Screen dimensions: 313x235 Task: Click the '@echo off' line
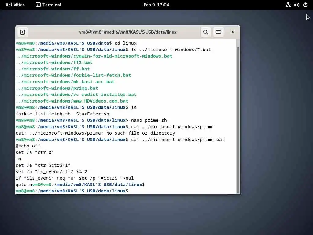click(x=28, y=146)
